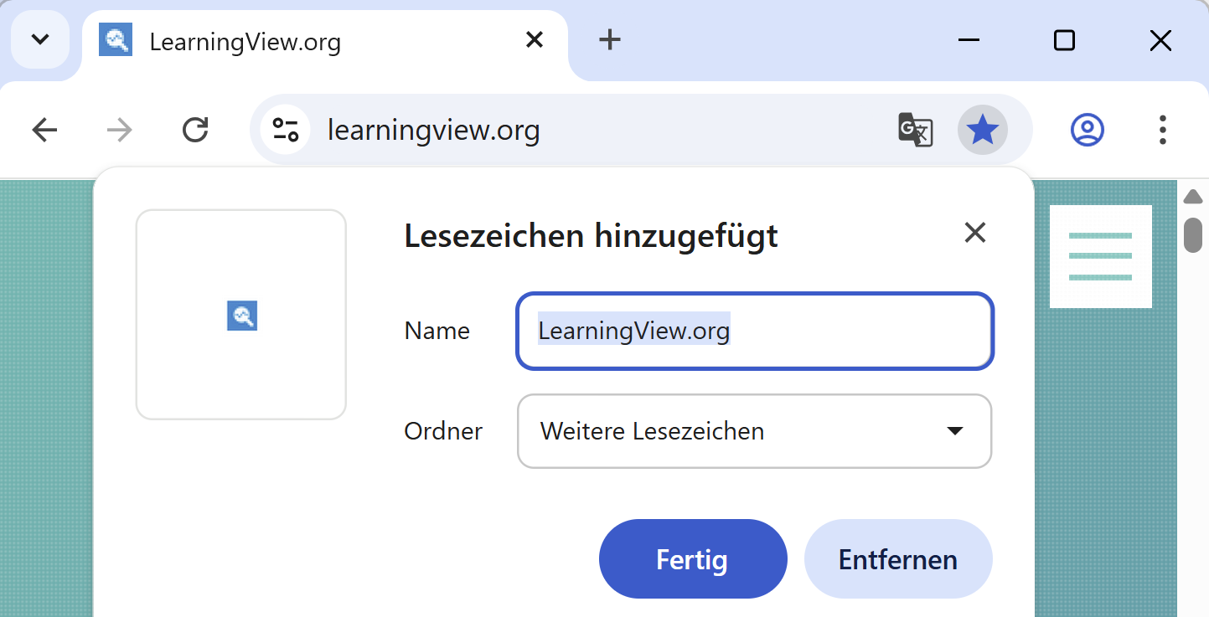
Task: Close the Lesezeichen hinzugefügt dialog
Action: [x=974, y=233]
